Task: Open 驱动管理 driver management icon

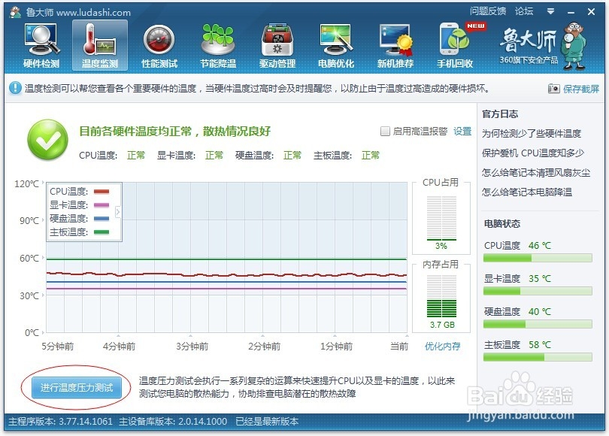Action: [277, 46]
